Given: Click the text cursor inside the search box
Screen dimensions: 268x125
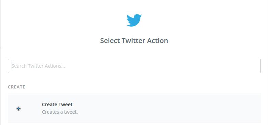Looking at the screenshot, I should (12, 66).
